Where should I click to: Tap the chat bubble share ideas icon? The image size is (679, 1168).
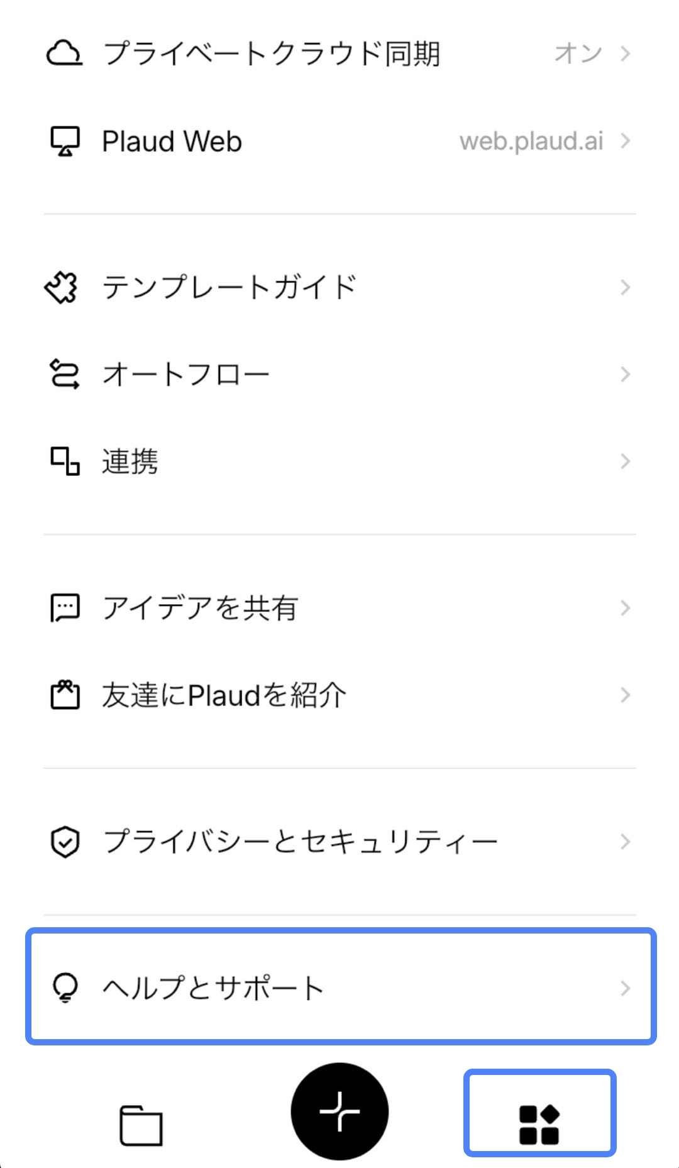pyautogui.click(x=65, y=608)
